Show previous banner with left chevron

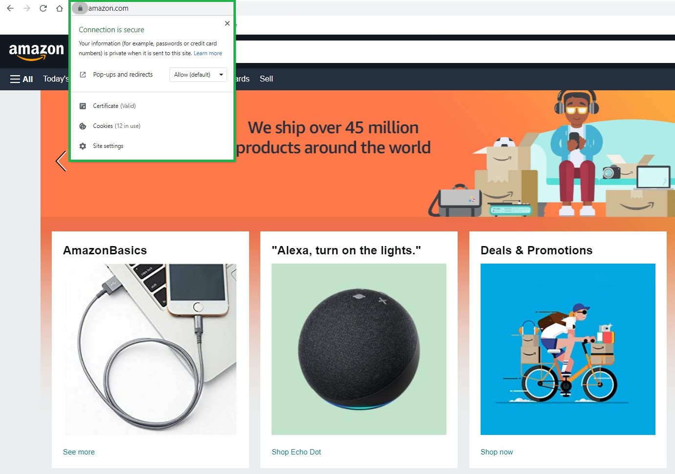tap(61, 161)
